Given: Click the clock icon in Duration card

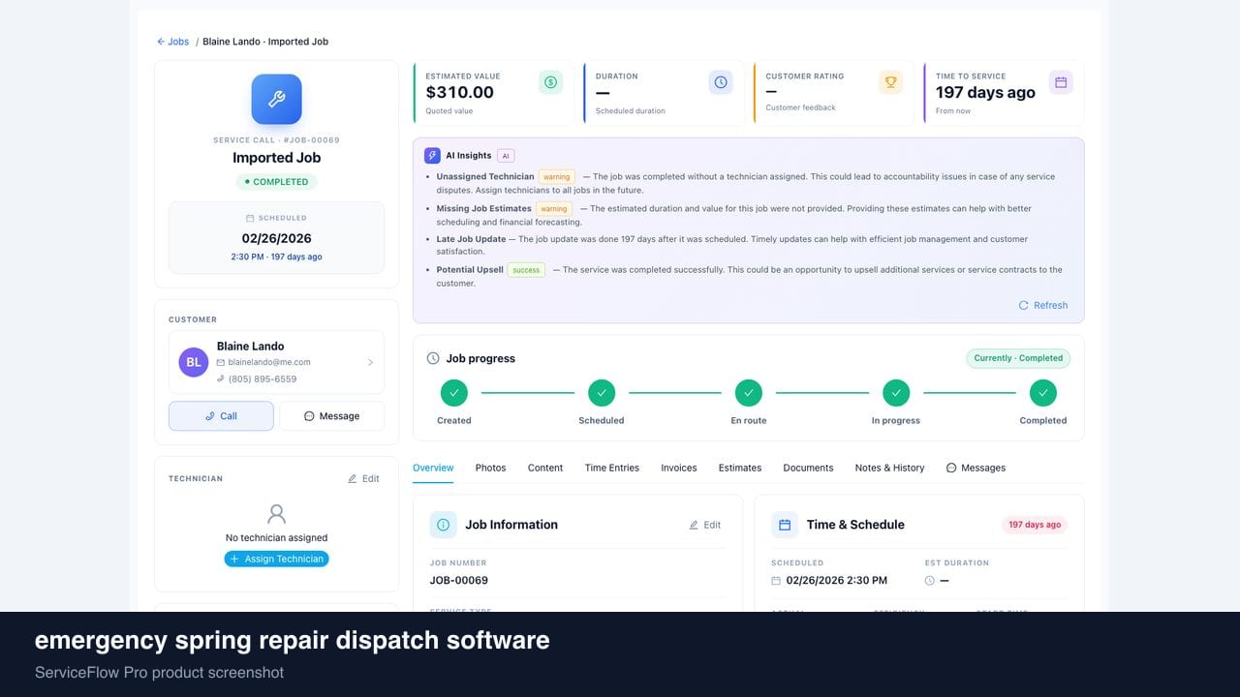Looking at the screenshot, I should [x=721, y=82].
